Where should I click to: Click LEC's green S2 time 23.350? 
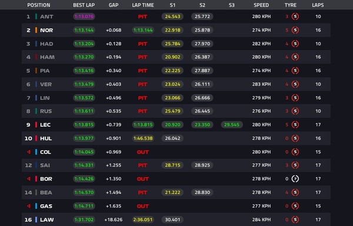click(202, 124)
